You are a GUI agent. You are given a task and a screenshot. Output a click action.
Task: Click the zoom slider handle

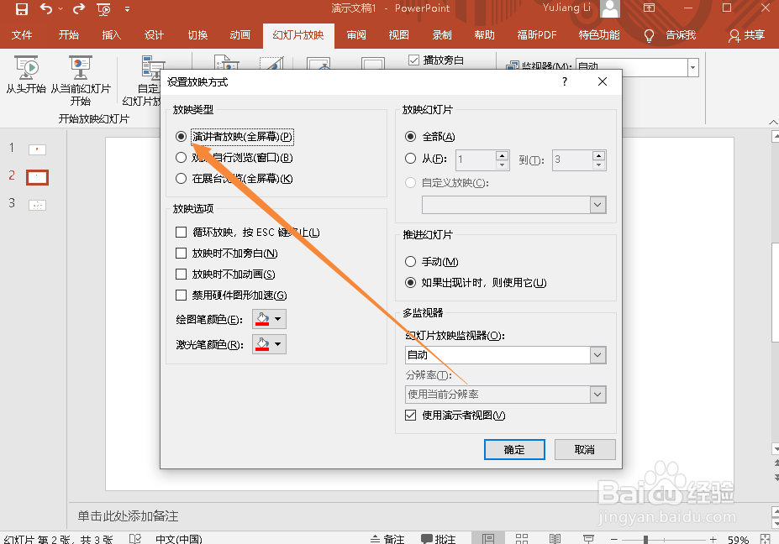click(645, 540)
